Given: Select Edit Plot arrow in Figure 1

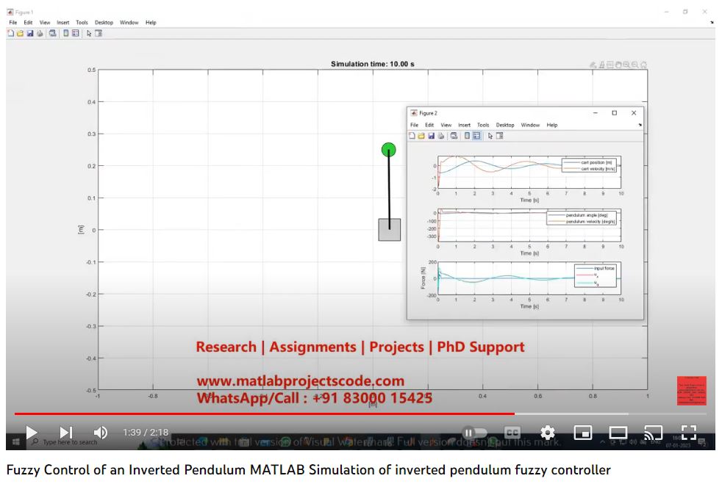Looking at the screenshot, I should (89, 33).
